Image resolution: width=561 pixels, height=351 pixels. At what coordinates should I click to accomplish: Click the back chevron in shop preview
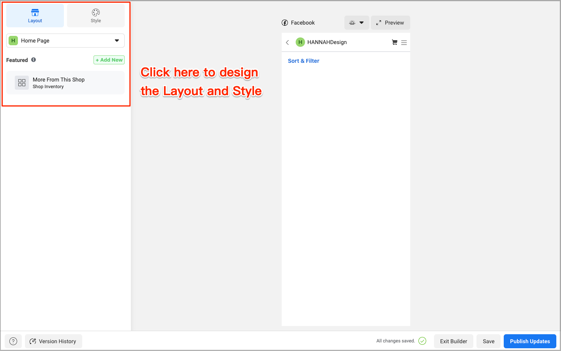tap(288, 42)
